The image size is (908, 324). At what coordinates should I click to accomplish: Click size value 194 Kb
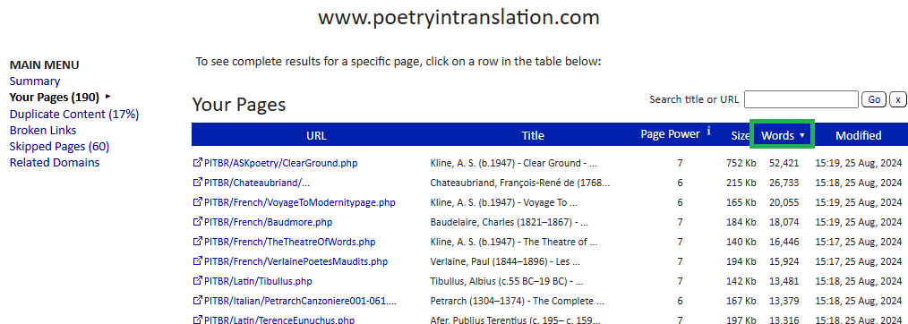[741, 261]
